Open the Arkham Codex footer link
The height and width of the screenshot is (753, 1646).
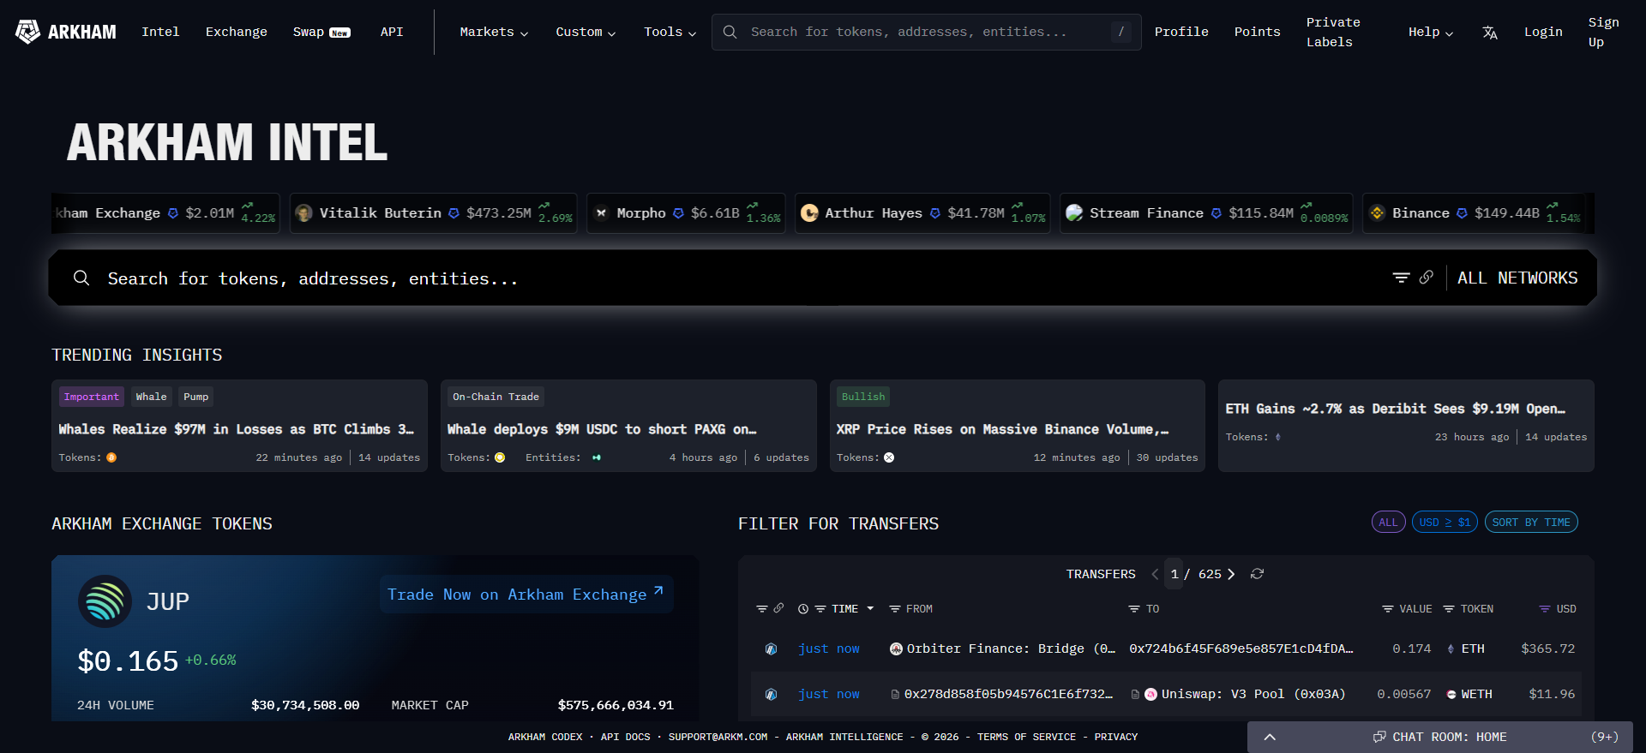point(545,737)
